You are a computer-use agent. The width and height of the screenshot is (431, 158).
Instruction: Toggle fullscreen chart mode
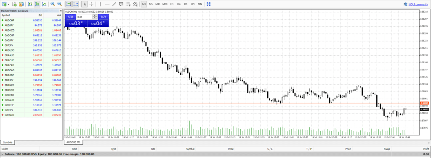(x=208, y=4)
